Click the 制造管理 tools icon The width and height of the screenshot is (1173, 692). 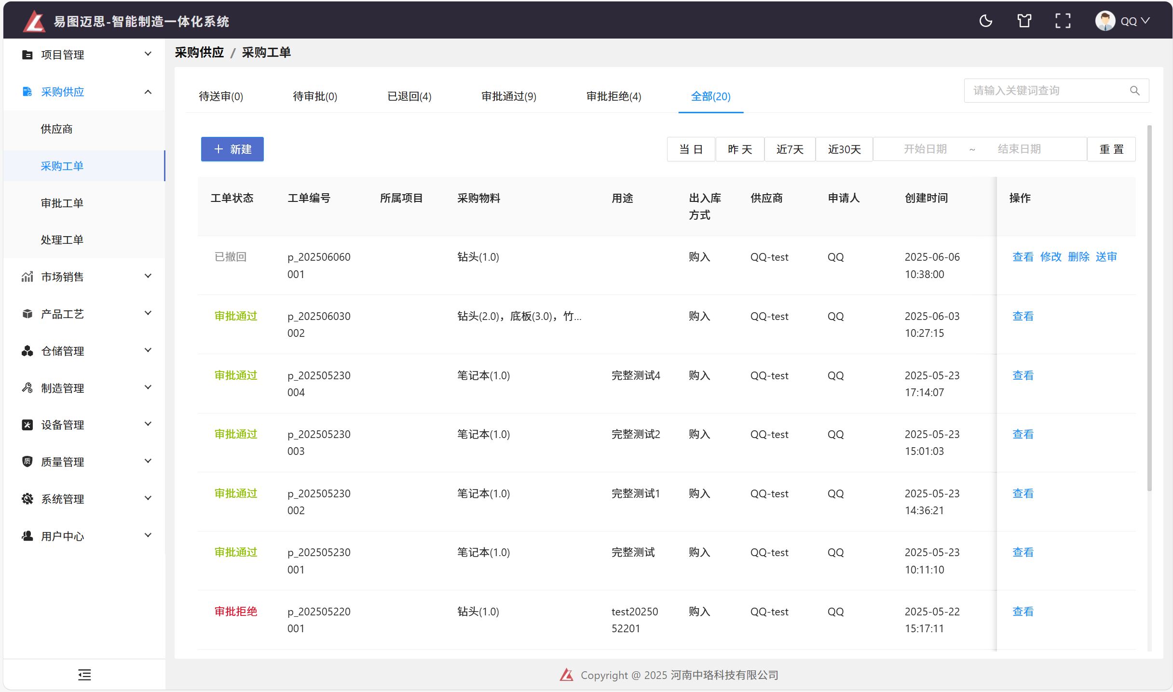click(27, 388)
